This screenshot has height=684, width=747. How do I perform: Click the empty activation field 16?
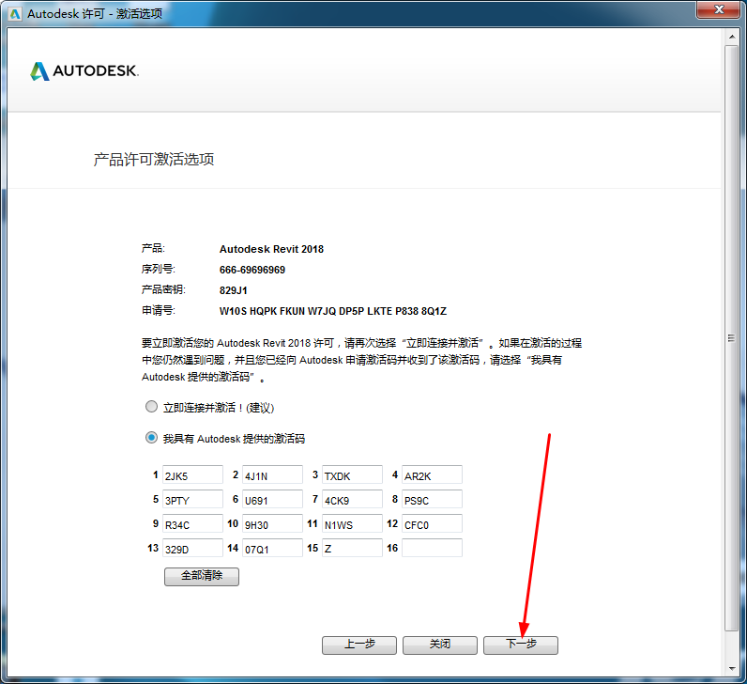(x=432, y=548)
